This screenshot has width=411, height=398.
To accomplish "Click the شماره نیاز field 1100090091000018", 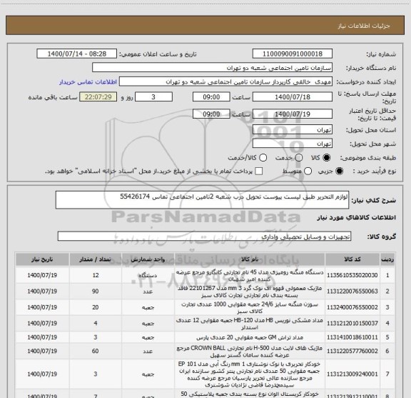I will pos(293,54).
